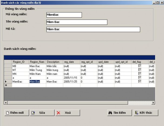The width and height of the screenshot is (164, 126).
Task: Click into the Mô tả text field
Action: (x=93, y=29)
